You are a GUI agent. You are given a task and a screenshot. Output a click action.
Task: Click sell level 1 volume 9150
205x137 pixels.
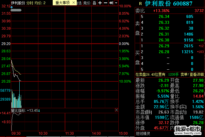pos(189,40)
